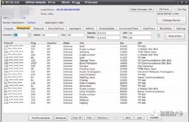Focus the EndIp input field
This screenshot has height=122, width=189.
109,38
